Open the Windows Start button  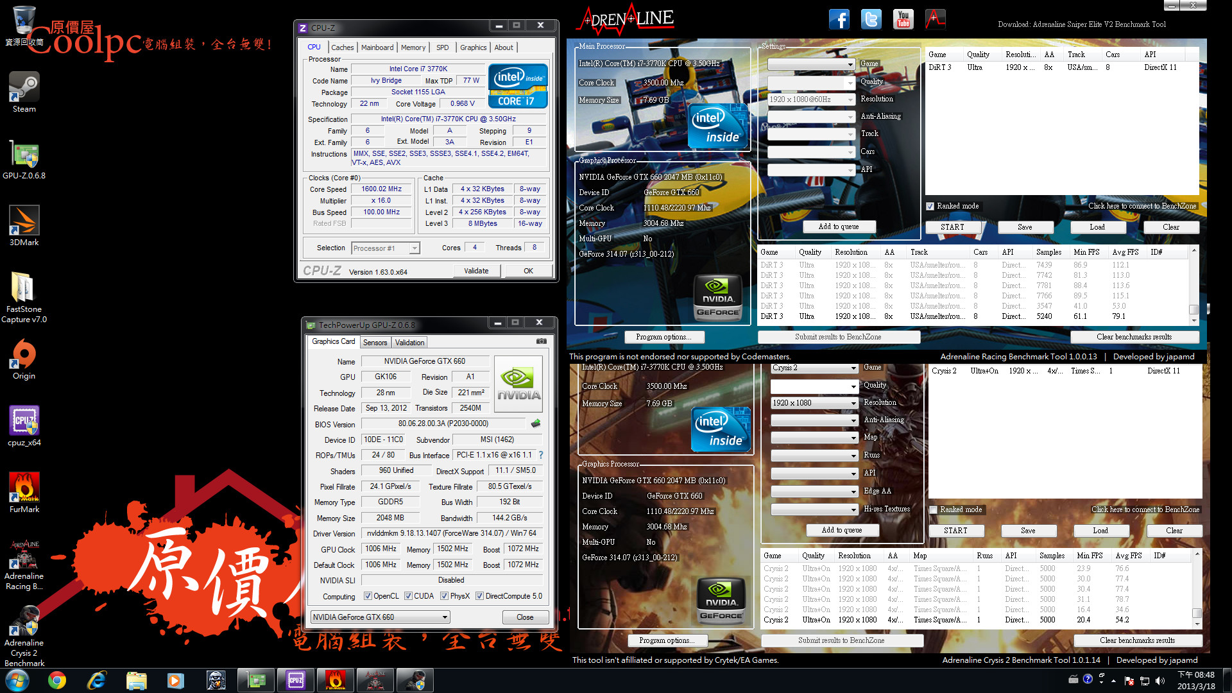pos(17,680)
